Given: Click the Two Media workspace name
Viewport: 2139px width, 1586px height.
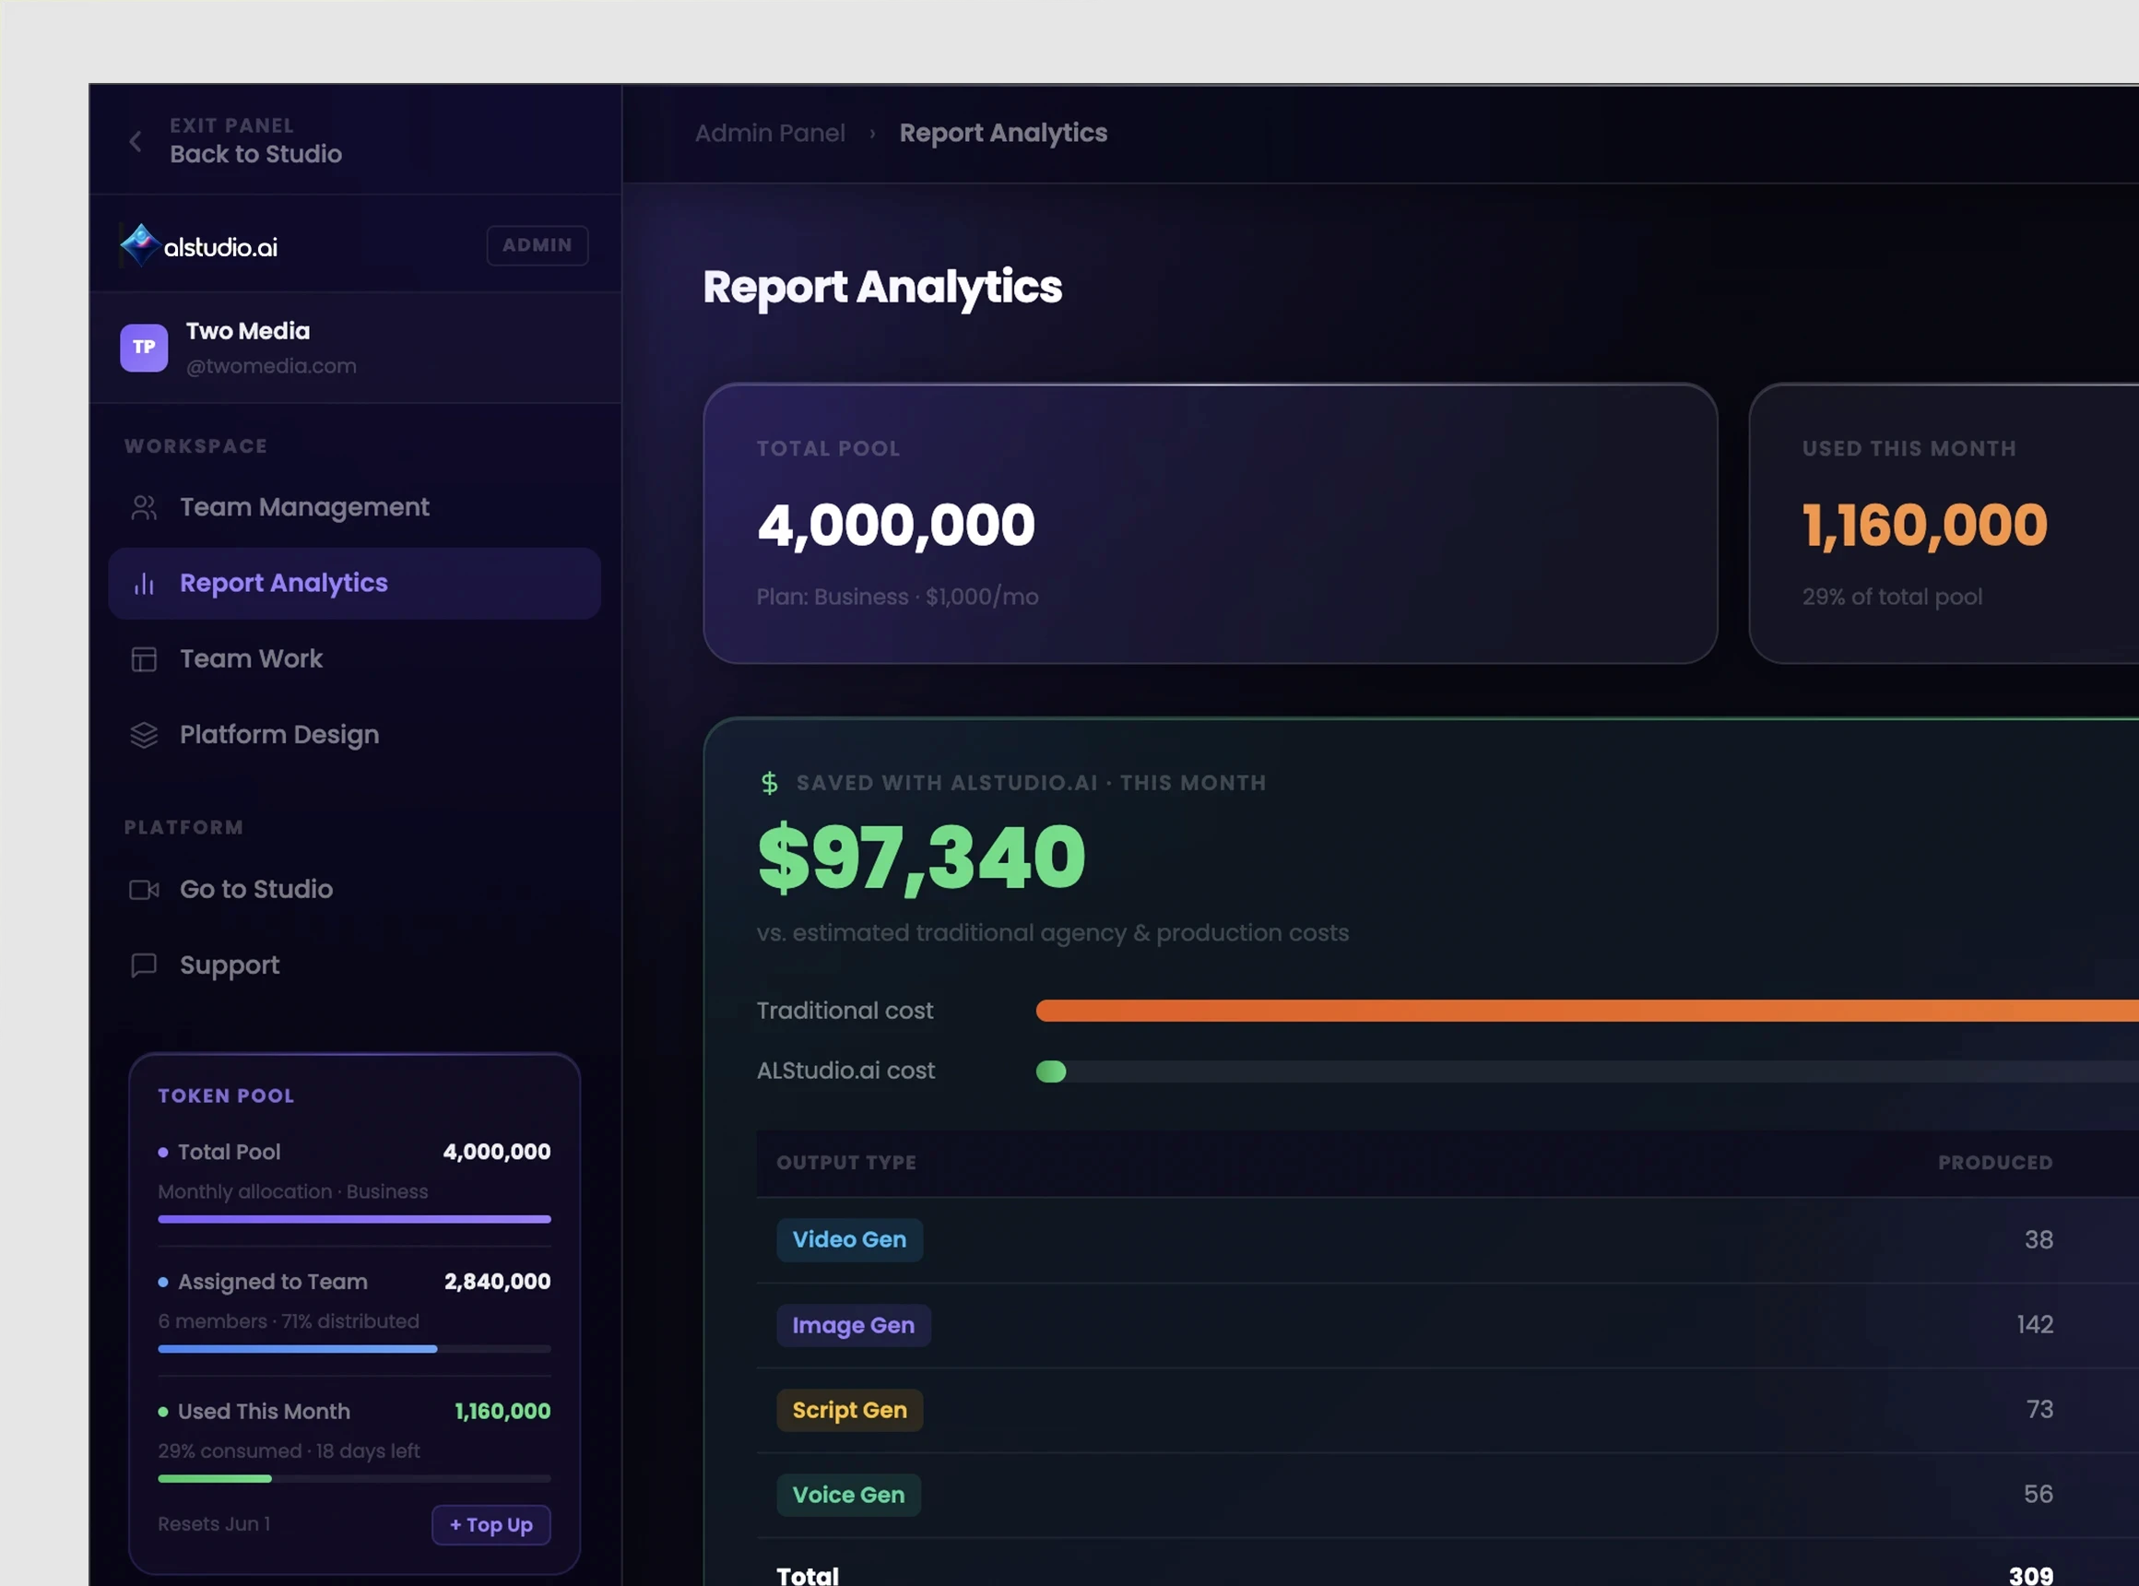Looking at the screenshot, I should click(x=248, y=331).
